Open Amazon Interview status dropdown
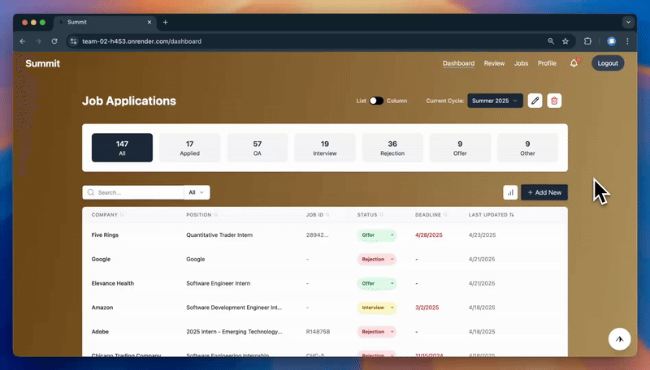 [377, 308]
